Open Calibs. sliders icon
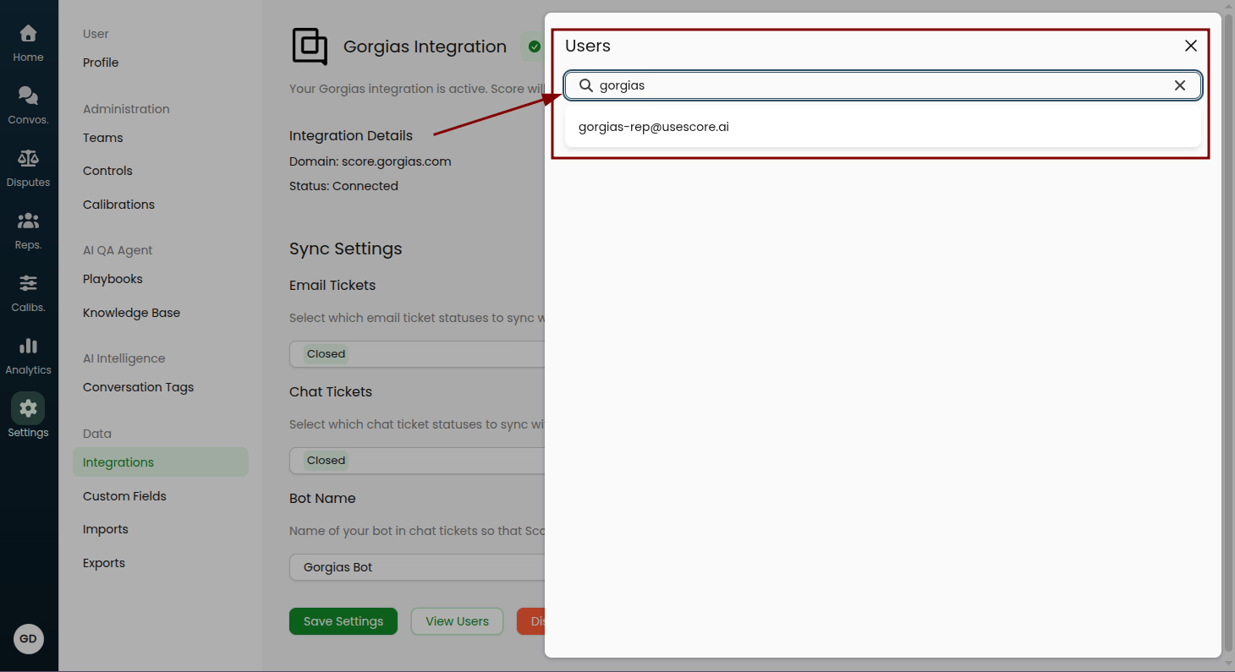The width and height of the screenshot is (1235, 672). coord(28,284)
